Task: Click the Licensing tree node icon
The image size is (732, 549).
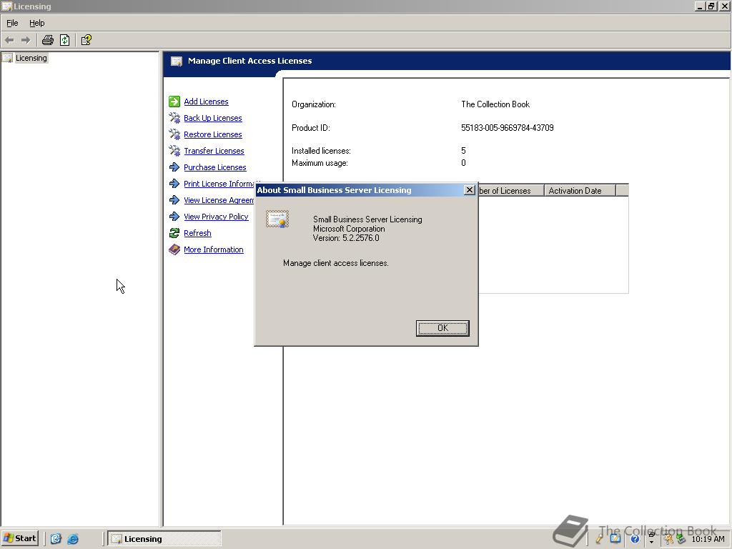Action: [x=7, y=58]
